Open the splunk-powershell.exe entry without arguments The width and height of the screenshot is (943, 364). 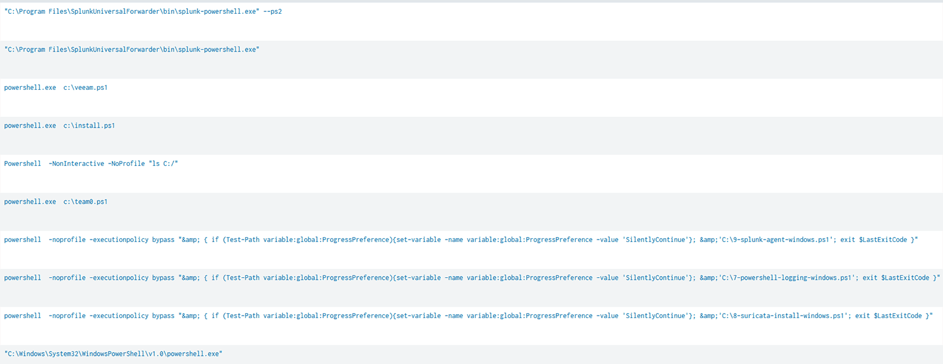pos(472,60)
